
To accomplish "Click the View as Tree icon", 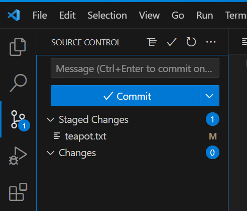I will (x=152, y=42).
